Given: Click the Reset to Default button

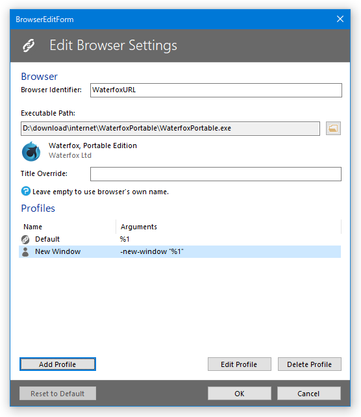Looking at the screenshot, I should coord(58,394).
